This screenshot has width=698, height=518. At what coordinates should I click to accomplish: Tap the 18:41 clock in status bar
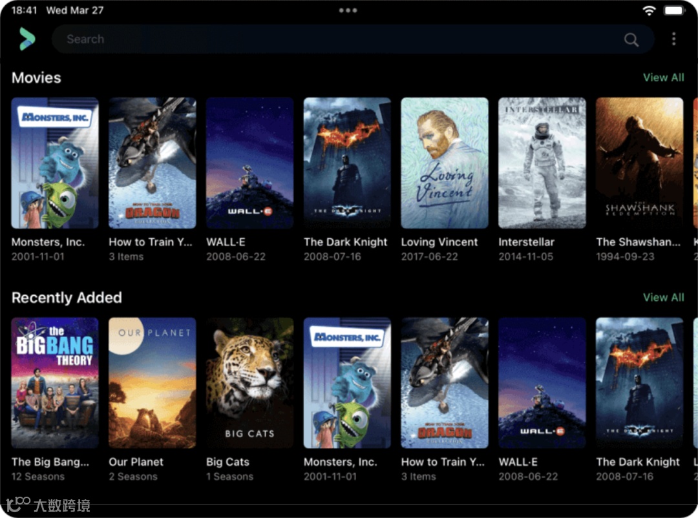[x=24, y=10]
